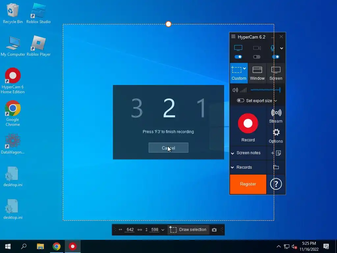The width and height of the screenshot is (337, 253).
Task: Select the Custom capture area mode
Action: 239,73
